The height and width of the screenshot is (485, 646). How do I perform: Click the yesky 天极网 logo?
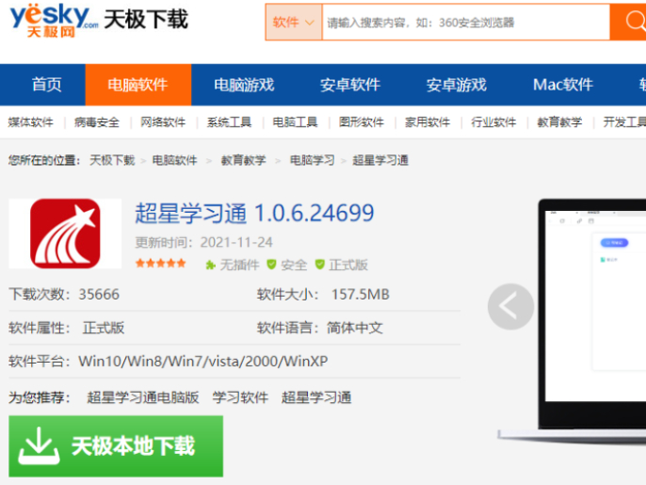[x=54, y=22]
